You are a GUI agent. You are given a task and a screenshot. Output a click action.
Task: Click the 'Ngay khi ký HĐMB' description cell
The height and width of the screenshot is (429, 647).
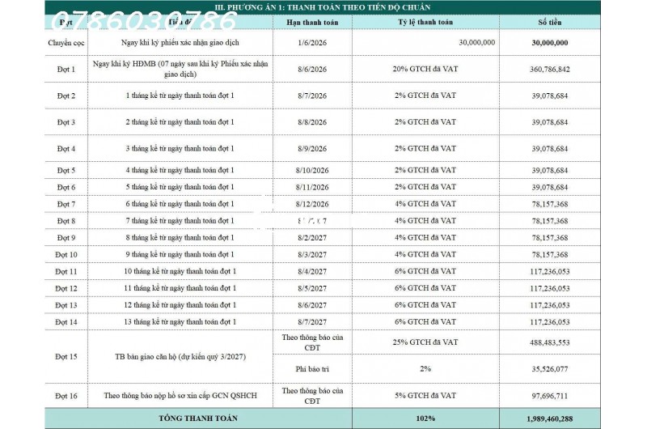pyautogui.click(x=180, y=69)
